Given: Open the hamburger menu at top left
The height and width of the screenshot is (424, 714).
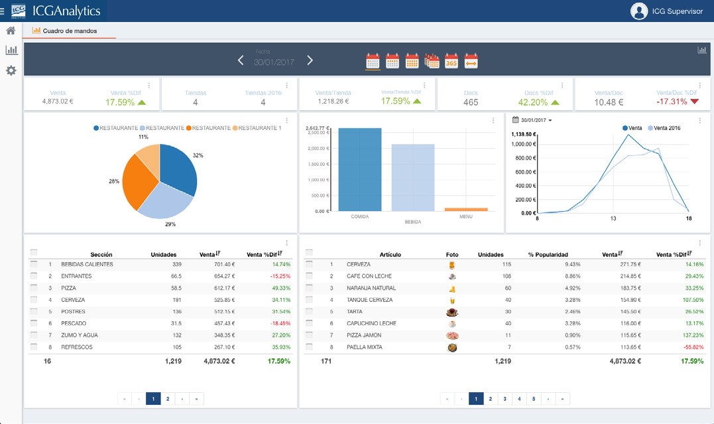Looking at the screenshot, I should (3, 11).
